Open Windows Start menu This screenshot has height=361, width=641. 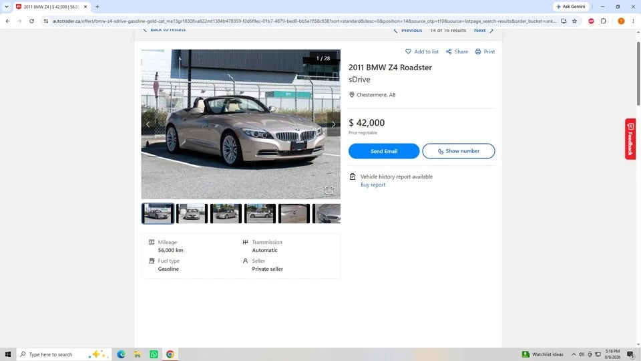coord(8,354)
